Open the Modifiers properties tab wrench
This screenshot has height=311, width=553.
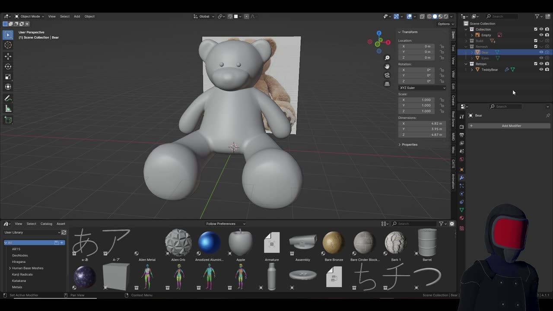point(462,178)
